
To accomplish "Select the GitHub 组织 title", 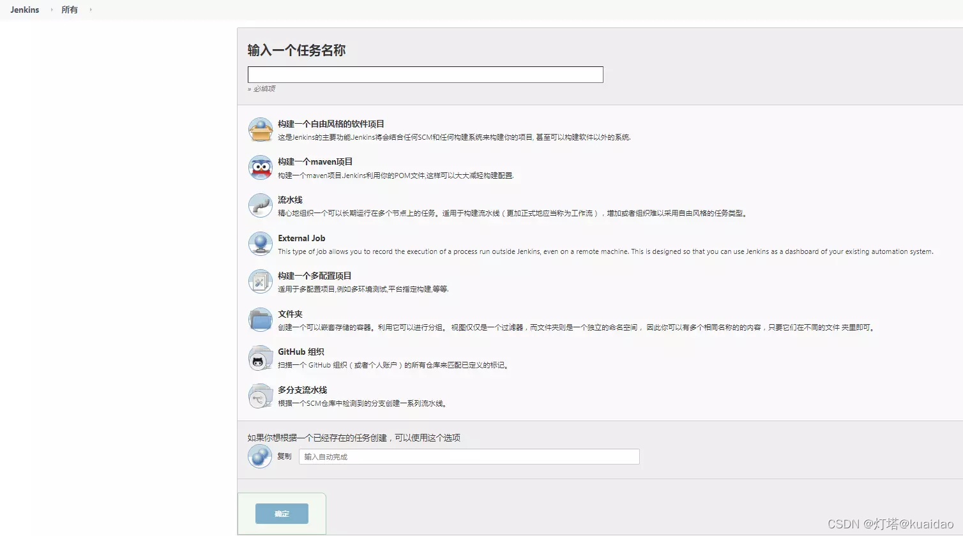I will click(x=301, y=352).
